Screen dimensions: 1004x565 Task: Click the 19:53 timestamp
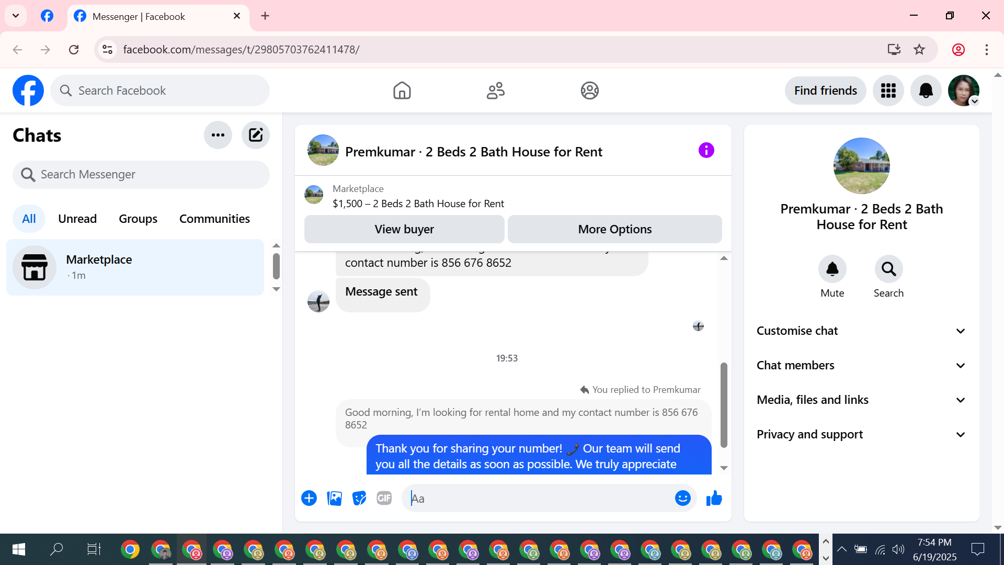click(x=507, y=358)
